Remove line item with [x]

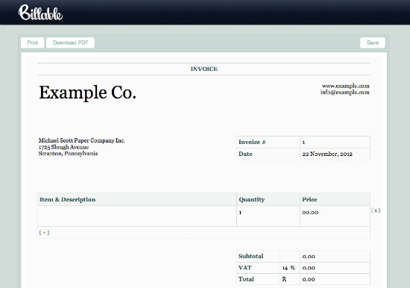pos(376,210)
